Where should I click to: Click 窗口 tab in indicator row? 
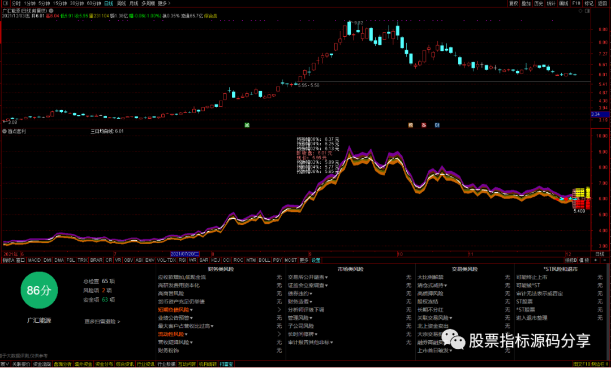pyautogui.click(x=21, y=260)
